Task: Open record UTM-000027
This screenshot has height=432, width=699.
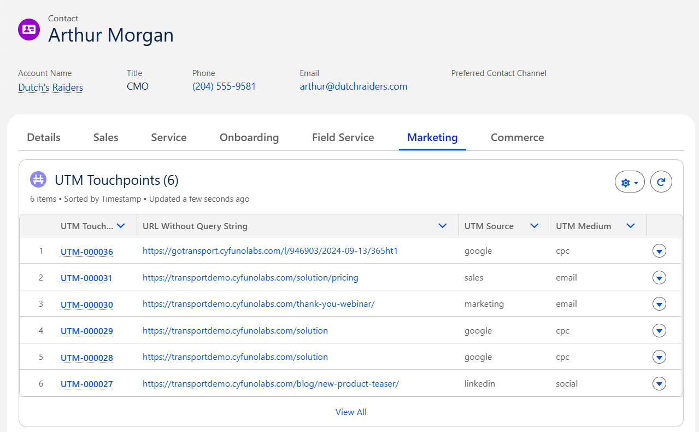Action: 87,384
